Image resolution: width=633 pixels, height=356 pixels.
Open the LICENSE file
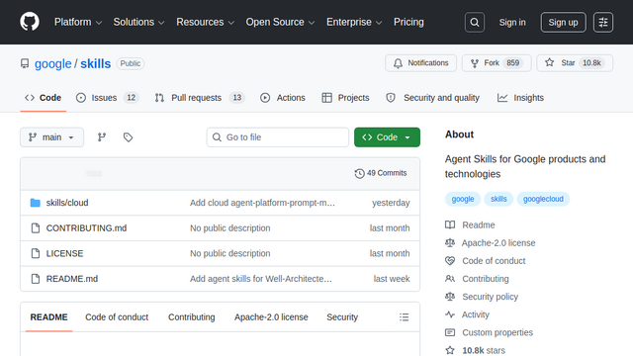point(64,253)
